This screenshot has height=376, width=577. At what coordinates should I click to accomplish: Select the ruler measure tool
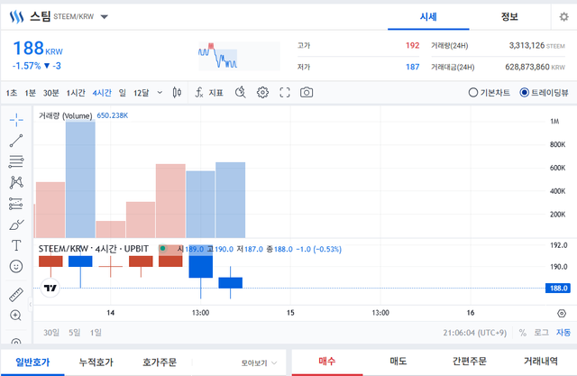(16, 295)
